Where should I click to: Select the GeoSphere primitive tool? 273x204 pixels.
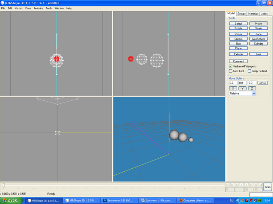tap(258, 39)
